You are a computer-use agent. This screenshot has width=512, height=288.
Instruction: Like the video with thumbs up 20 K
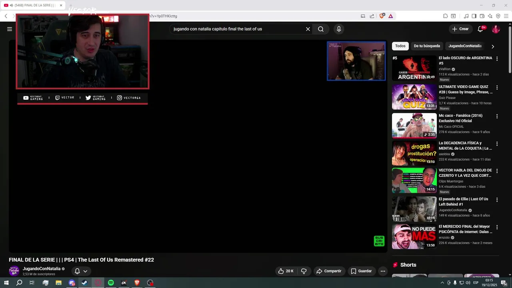pos(286,271)
